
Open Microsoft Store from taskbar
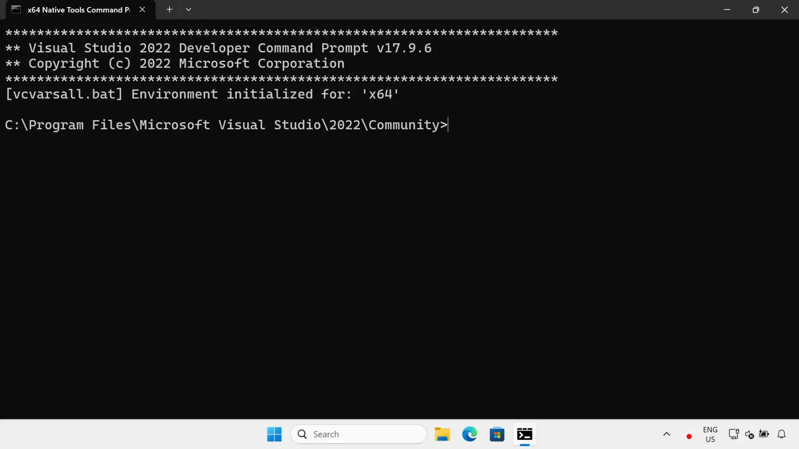click(x=497, y=434)
